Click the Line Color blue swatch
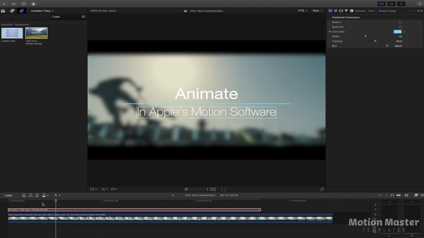This screenshot has height=238, width=424. point(397,32)
